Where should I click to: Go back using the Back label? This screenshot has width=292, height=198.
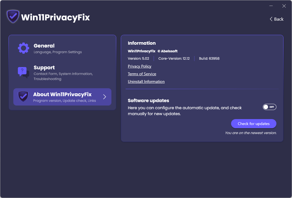[279, 19]
